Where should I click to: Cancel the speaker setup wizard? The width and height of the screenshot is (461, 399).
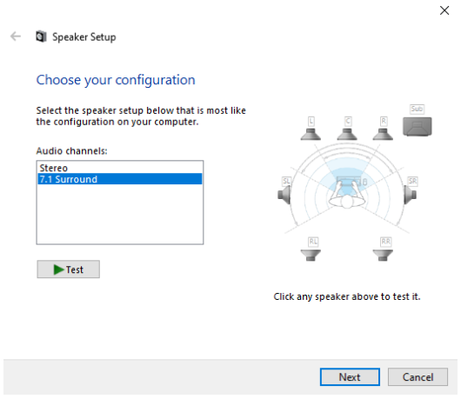[x=418, y=376]
